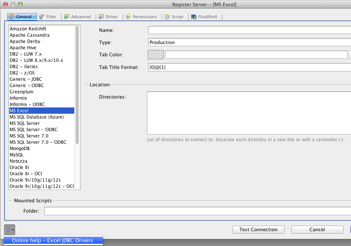Image resolution: width=351 pixels, height=246 pixels.
Task: Select MS SQL Server – ODBC
Action: click(42, 130)
